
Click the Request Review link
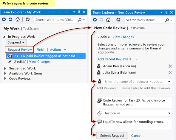click(20, 49)
